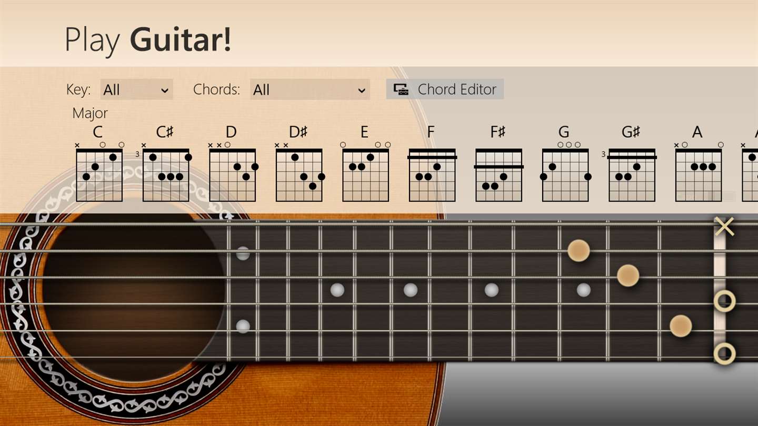Screen dimensions: 758x426
Task: Click the tan finger dot on fifth string
Action: pos(681,326)
